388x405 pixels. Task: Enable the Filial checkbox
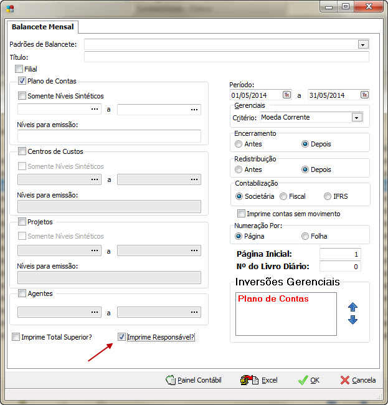pos(19,69)
